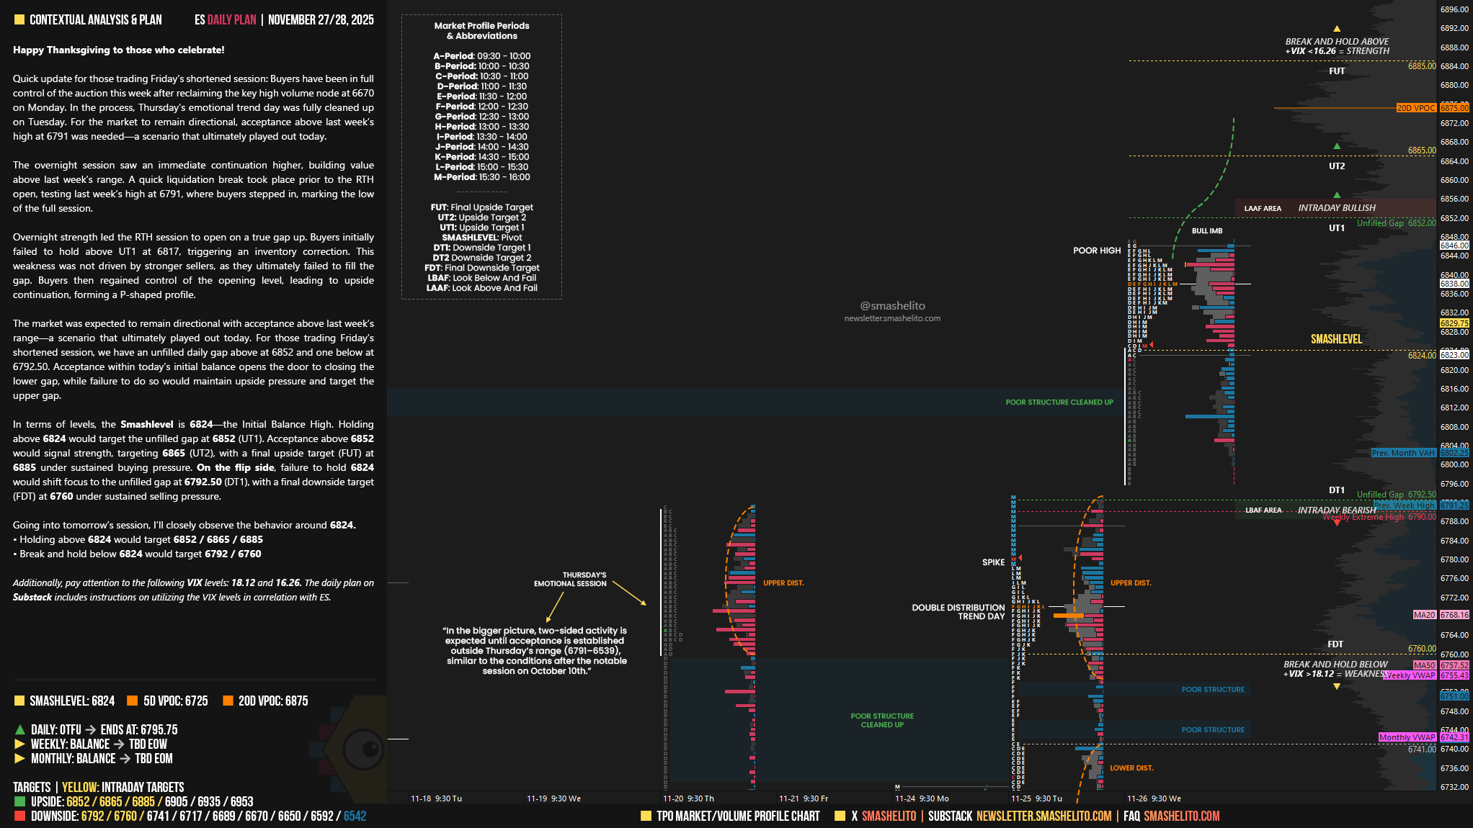Click the red square beside DOWNSIDE targets
The width and height of the screenshot is (1473, 828).
click(19, 816)
